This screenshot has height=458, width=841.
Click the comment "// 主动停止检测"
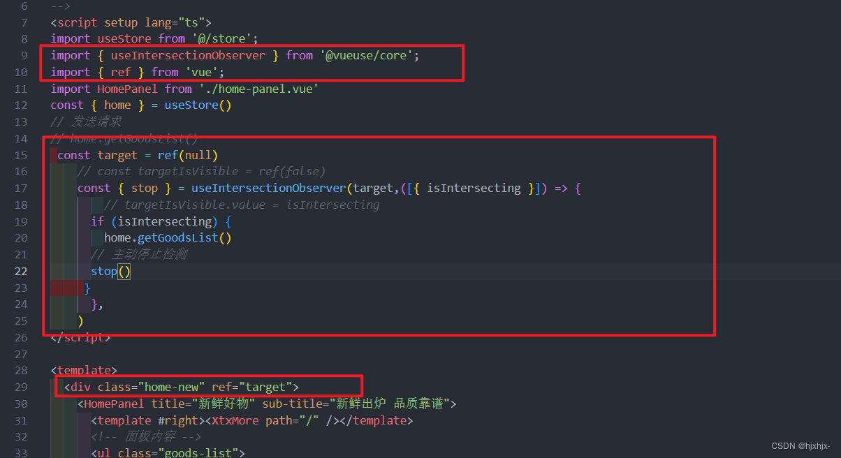coord(139,255)
